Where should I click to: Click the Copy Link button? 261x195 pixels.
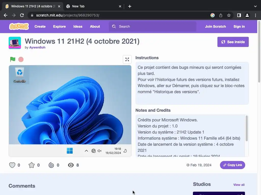(x=232, y=165)
